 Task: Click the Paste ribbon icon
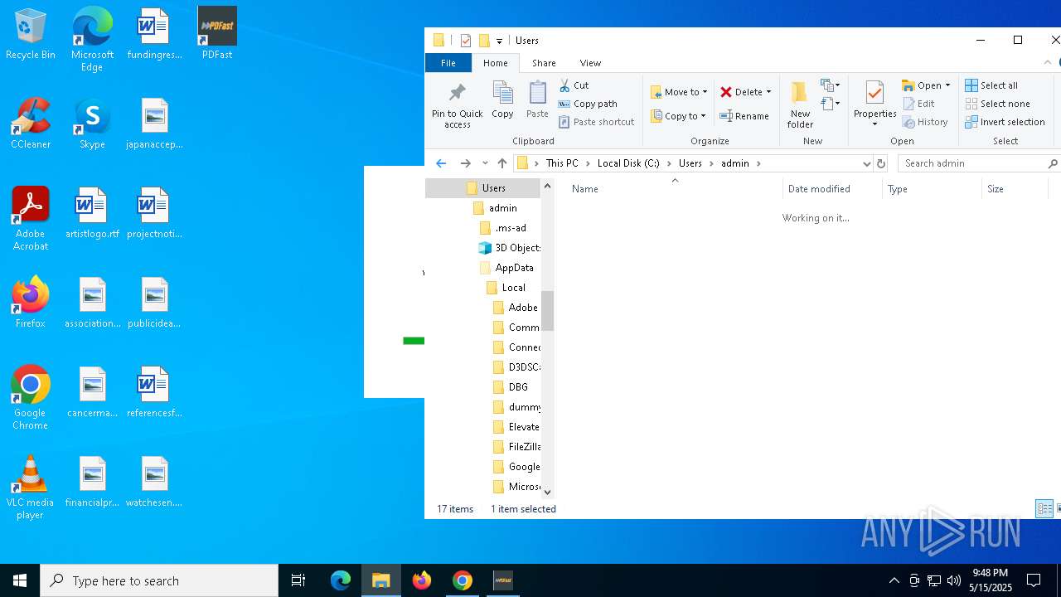tap(537, 100)
